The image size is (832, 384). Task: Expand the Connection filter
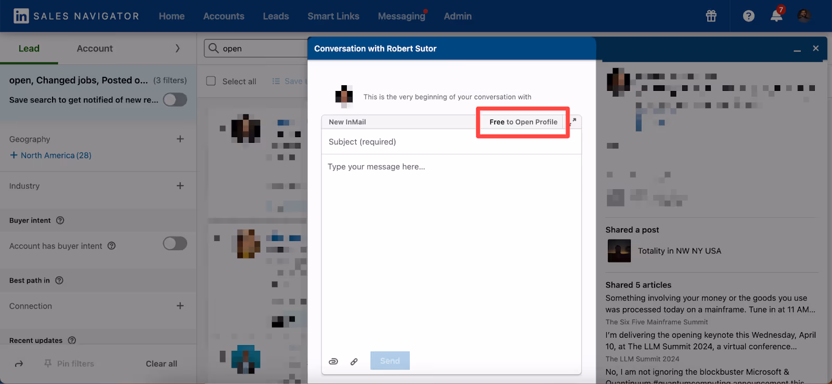click(x=180, y=306)
